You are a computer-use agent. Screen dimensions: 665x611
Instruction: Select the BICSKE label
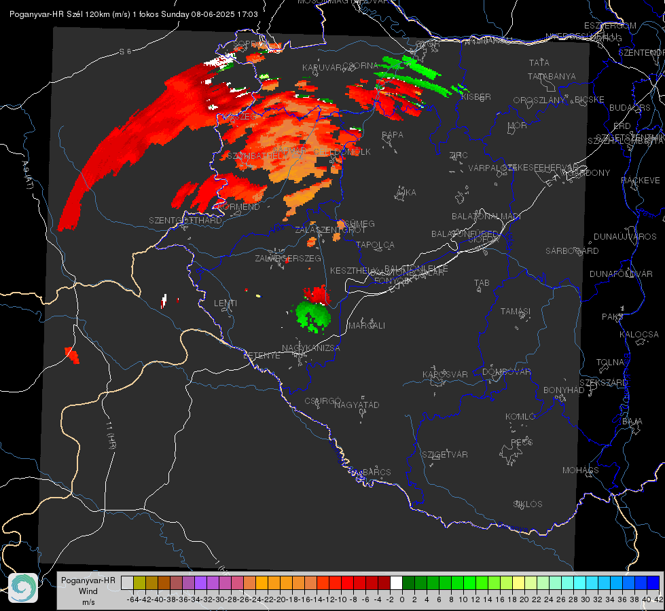coord(589,100)
